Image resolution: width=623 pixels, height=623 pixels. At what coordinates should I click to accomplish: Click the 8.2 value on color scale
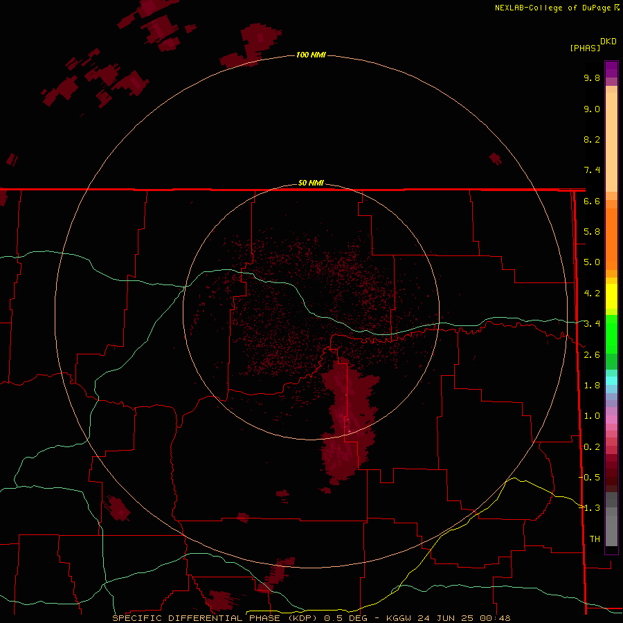pos(592,139)
